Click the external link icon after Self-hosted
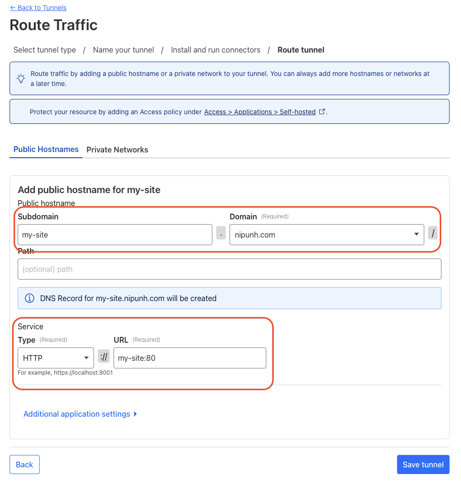 [322, 111]
